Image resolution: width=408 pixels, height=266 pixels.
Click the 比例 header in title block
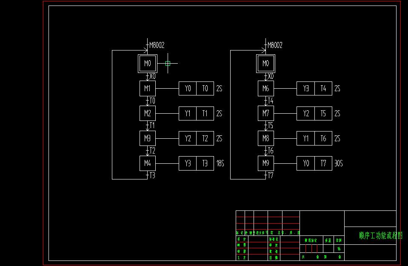339,241
